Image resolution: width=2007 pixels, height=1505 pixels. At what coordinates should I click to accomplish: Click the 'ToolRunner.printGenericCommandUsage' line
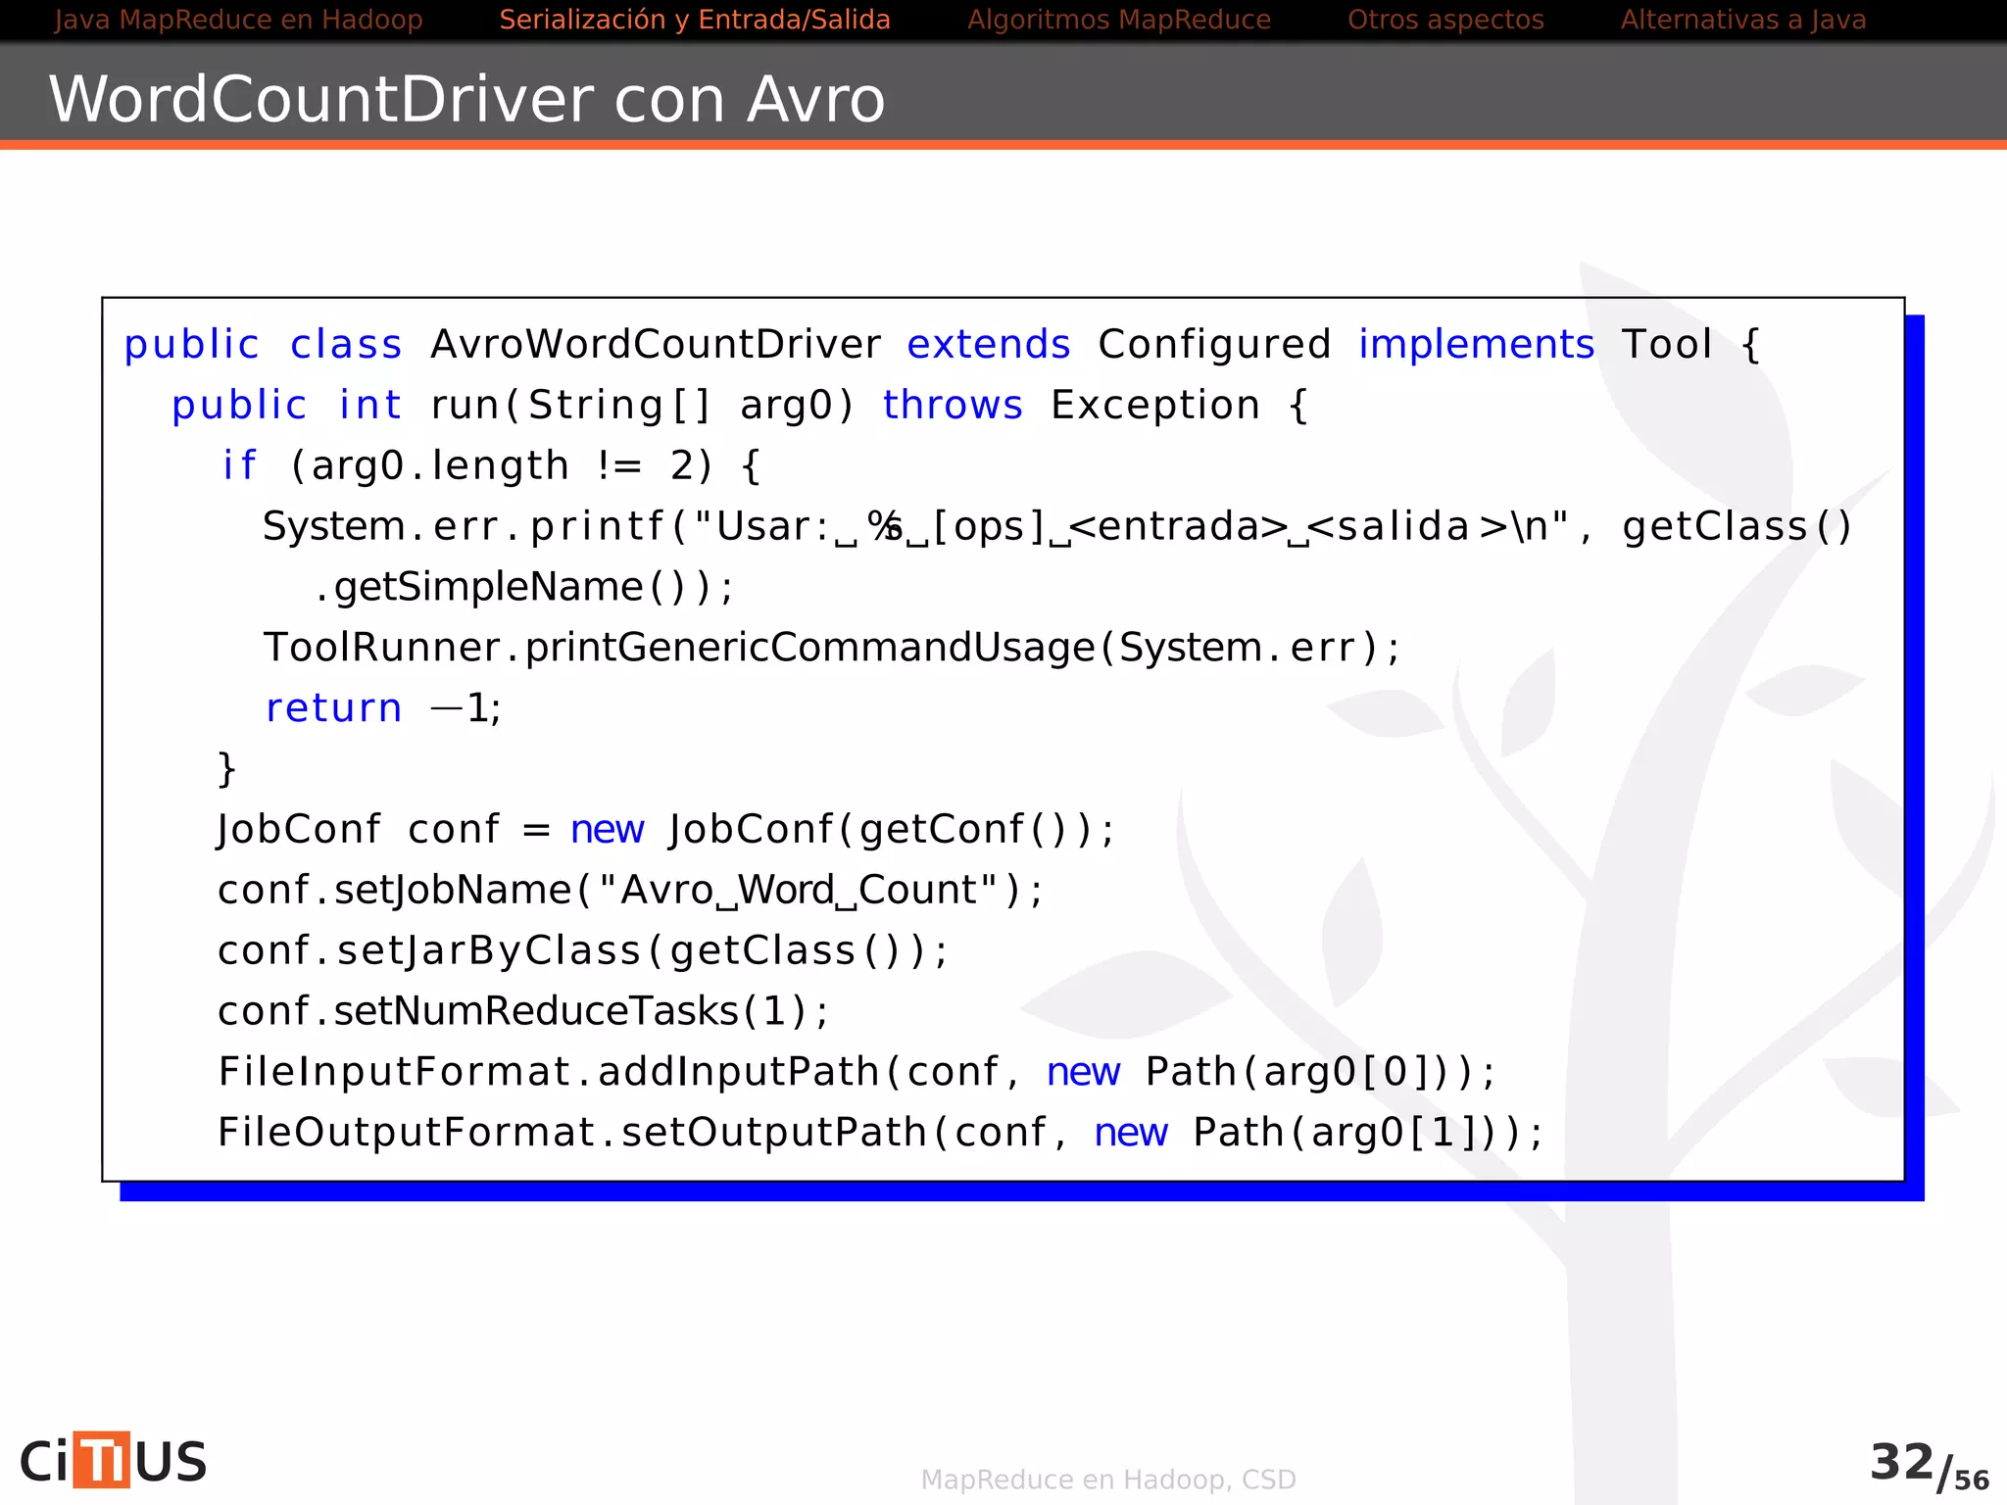pyautogui.click(x=833, y=648)
